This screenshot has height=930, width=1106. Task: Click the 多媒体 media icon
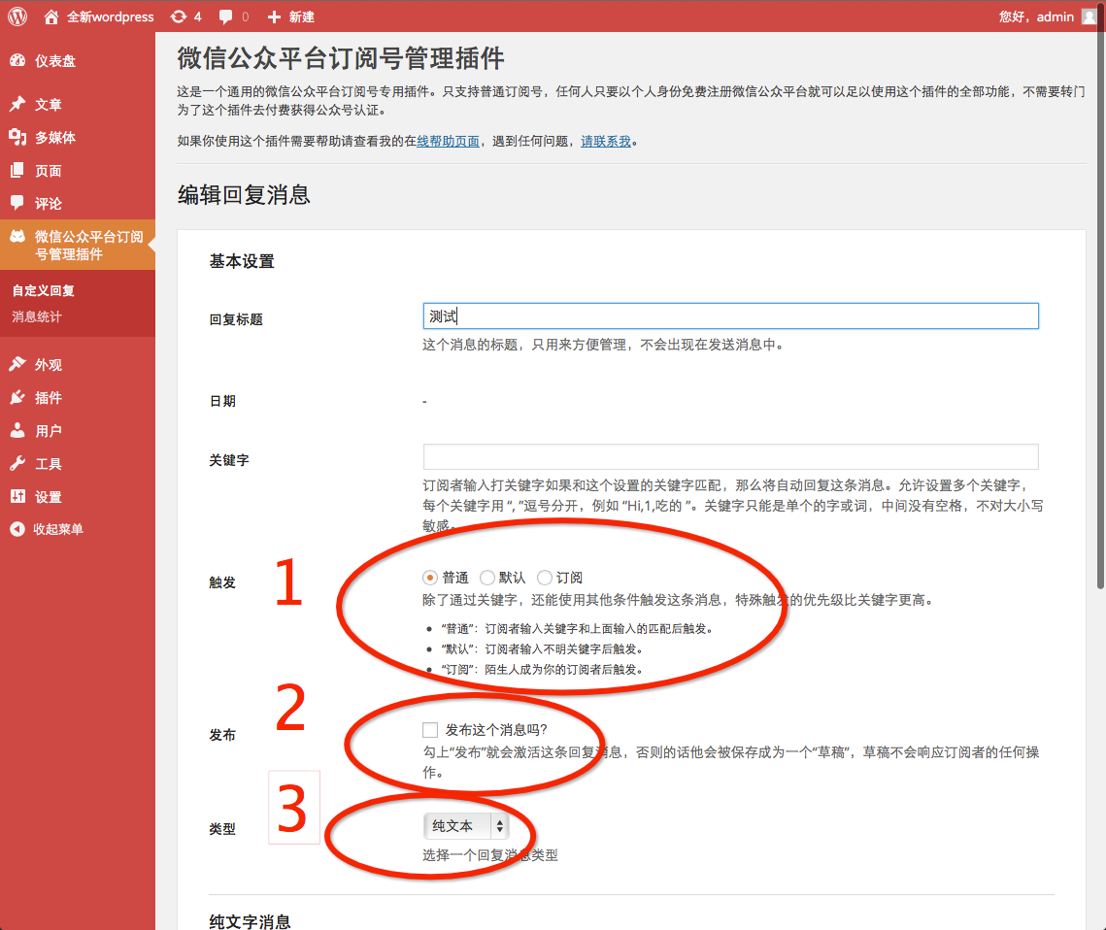click(x=17, y=137)
